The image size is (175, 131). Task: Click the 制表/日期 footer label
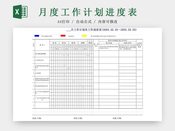[37, 118]
